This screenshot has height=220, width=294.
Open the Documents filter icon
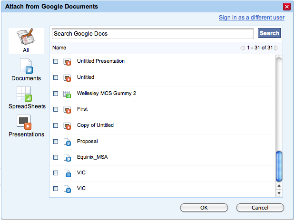pos(26,66)
